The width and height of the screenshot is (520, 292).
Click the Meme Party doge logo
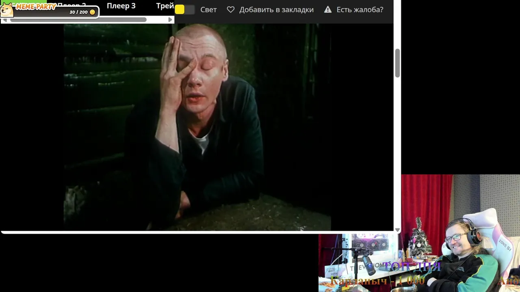click(x=7, y=10)
